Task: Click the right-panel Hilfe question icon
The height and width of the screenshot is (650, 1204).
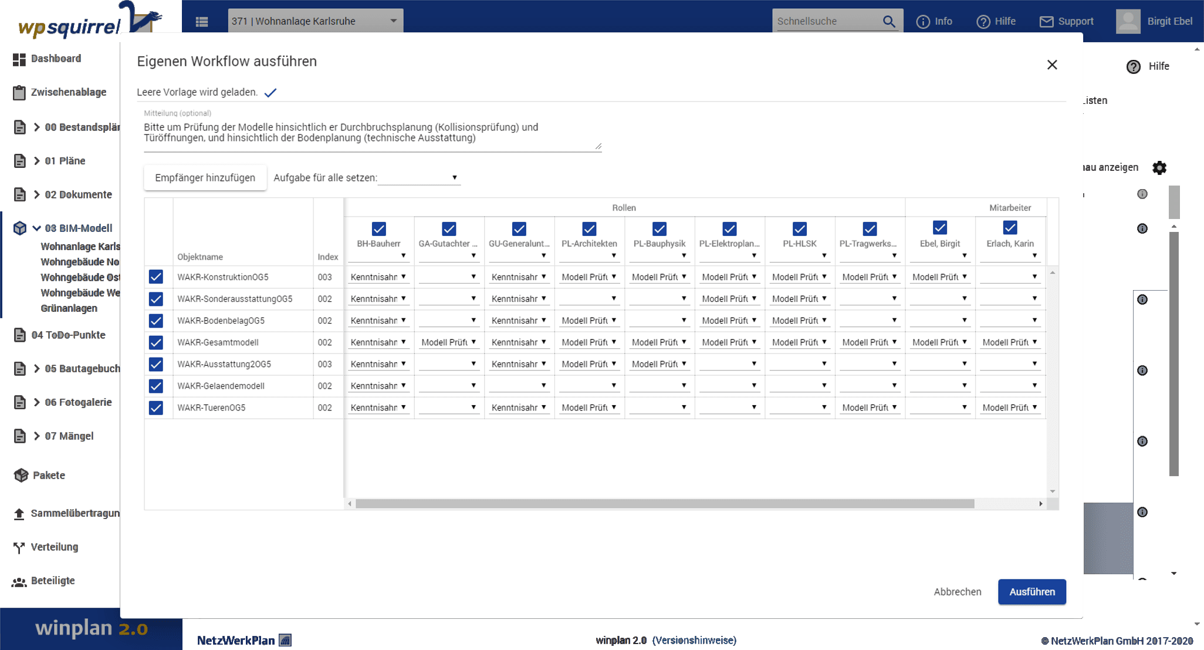Action: coord(1134,67)
